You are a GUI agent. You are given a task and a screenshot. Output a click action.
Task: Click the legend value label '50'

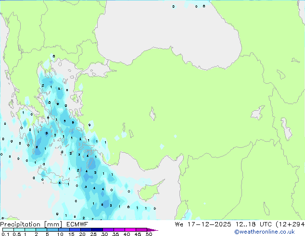149,234
